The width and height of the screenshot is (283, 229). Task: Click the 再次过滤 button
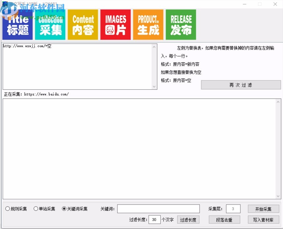click(241, 85)
